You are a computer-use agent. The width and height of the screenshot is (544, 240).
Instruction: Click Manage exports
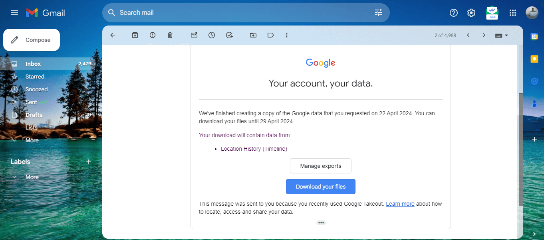pos(320,165)
